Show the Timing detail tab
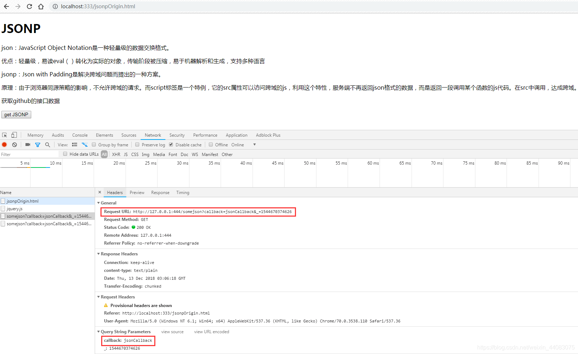The width and height of the screenshot is (578, 354). 183,193
